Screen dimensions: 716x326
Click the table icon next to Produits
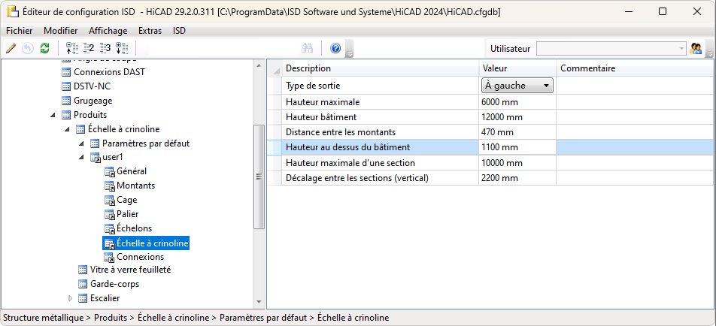[x=66, y=114]
